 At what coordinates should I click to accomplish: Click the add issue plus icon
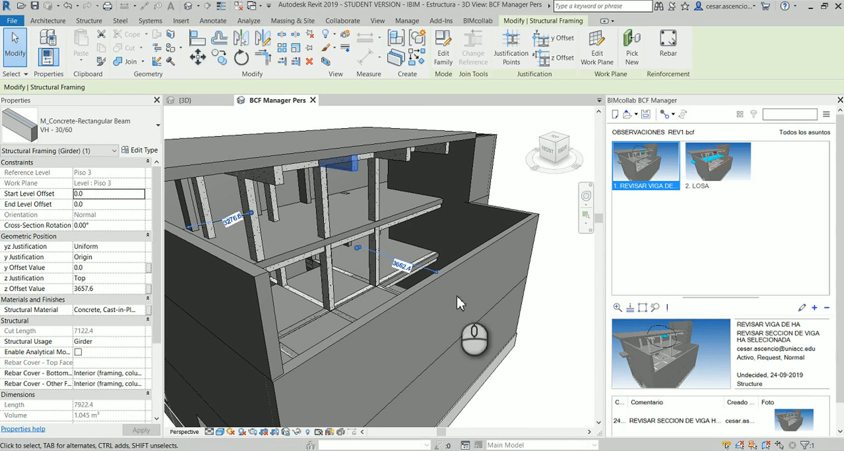[815, 308]
